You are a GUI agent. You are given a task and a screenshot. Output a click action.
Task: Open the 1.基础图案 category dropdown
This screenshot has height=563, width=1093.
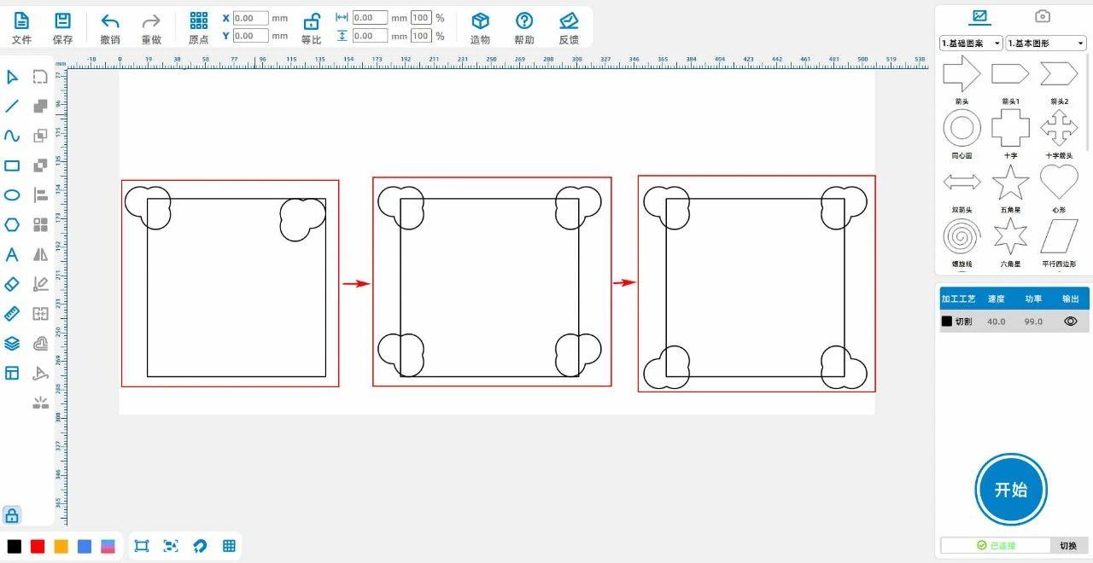click(971, 43)
